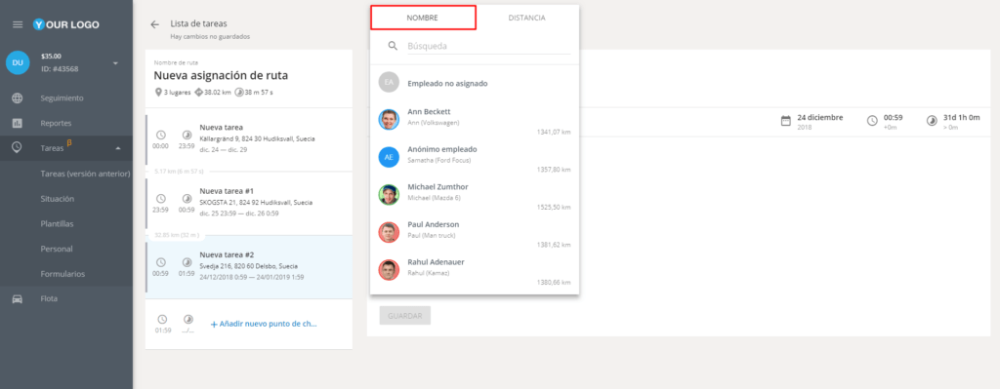Open the hamburger menu icon
The image size is (1000, 389).
point(18,24)
